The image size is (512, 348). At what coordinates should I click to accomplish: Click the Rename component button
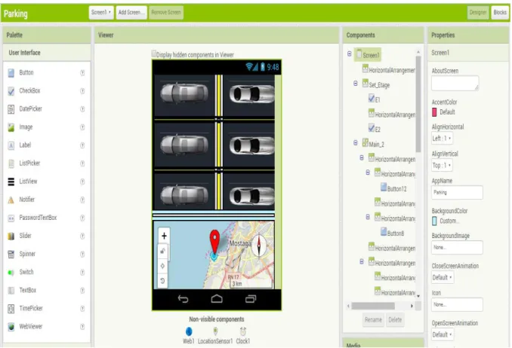[x=373, y=320]
